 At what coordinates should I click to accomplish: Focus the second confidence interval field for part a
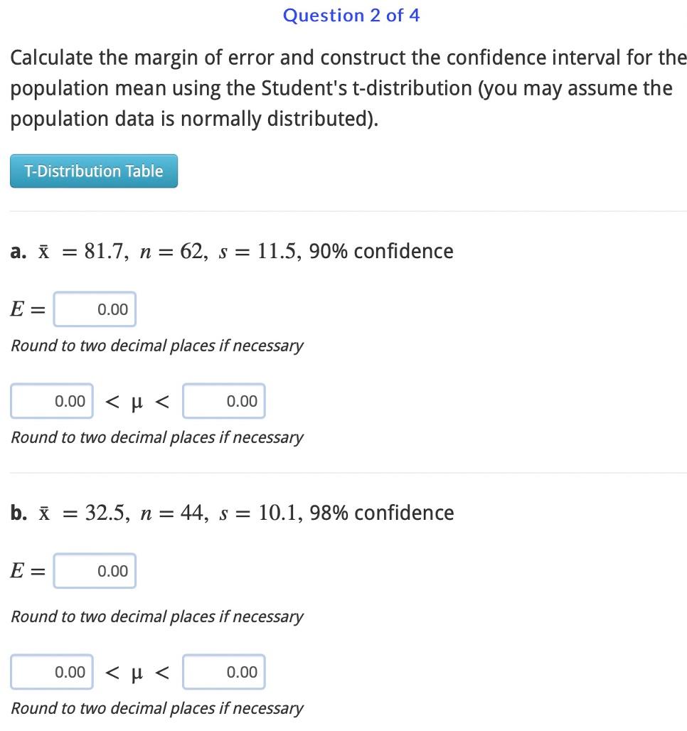click(x=224, y=400)
